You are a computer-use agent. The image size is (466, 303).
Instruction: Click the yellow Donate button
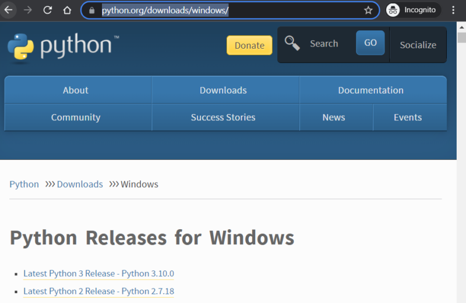coord(249,45)
